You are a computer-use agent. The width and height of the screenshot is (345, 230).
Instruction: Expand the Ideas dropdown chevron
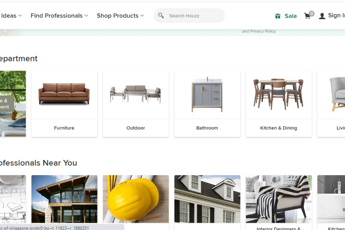tap(20, 16)
